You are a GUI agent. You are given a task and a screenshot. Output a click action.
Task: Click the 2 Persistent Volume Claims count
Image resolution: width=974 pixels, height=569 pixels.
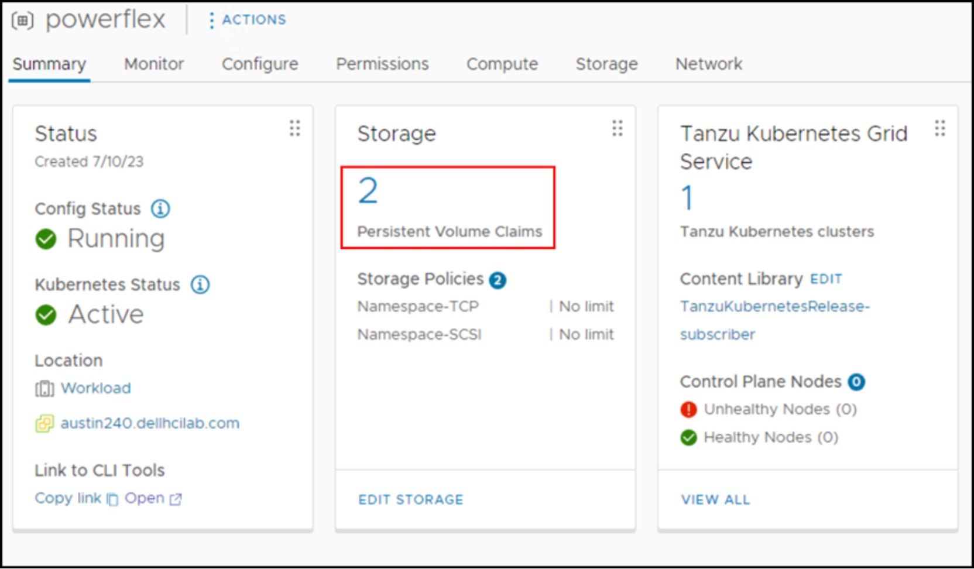click(368, 191)
